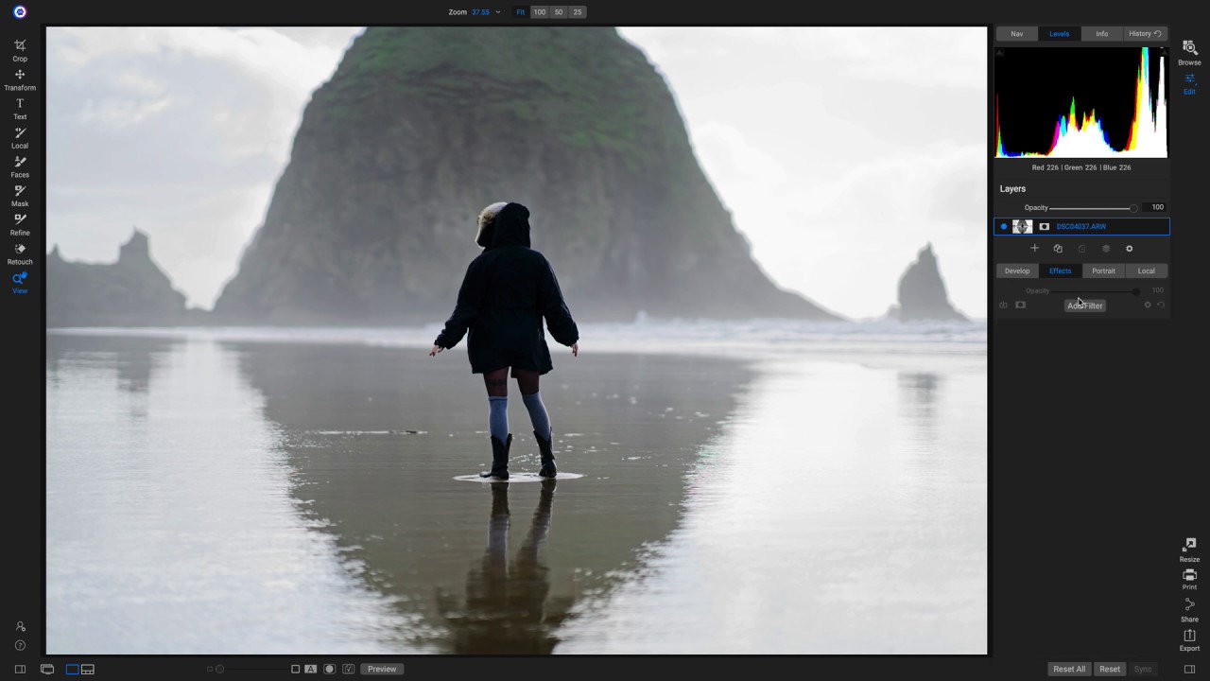The image size is (1210, 681).
Task: Open the Faces tool
Action: 19,167
